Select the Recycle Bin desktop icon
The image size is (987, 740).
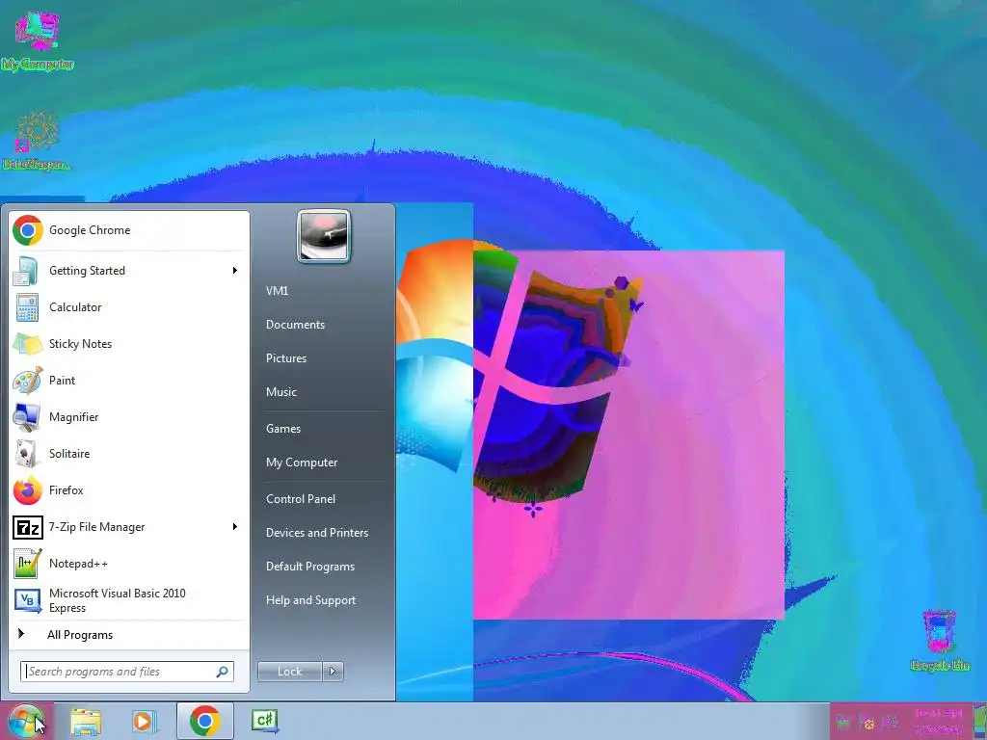point(940,640)
